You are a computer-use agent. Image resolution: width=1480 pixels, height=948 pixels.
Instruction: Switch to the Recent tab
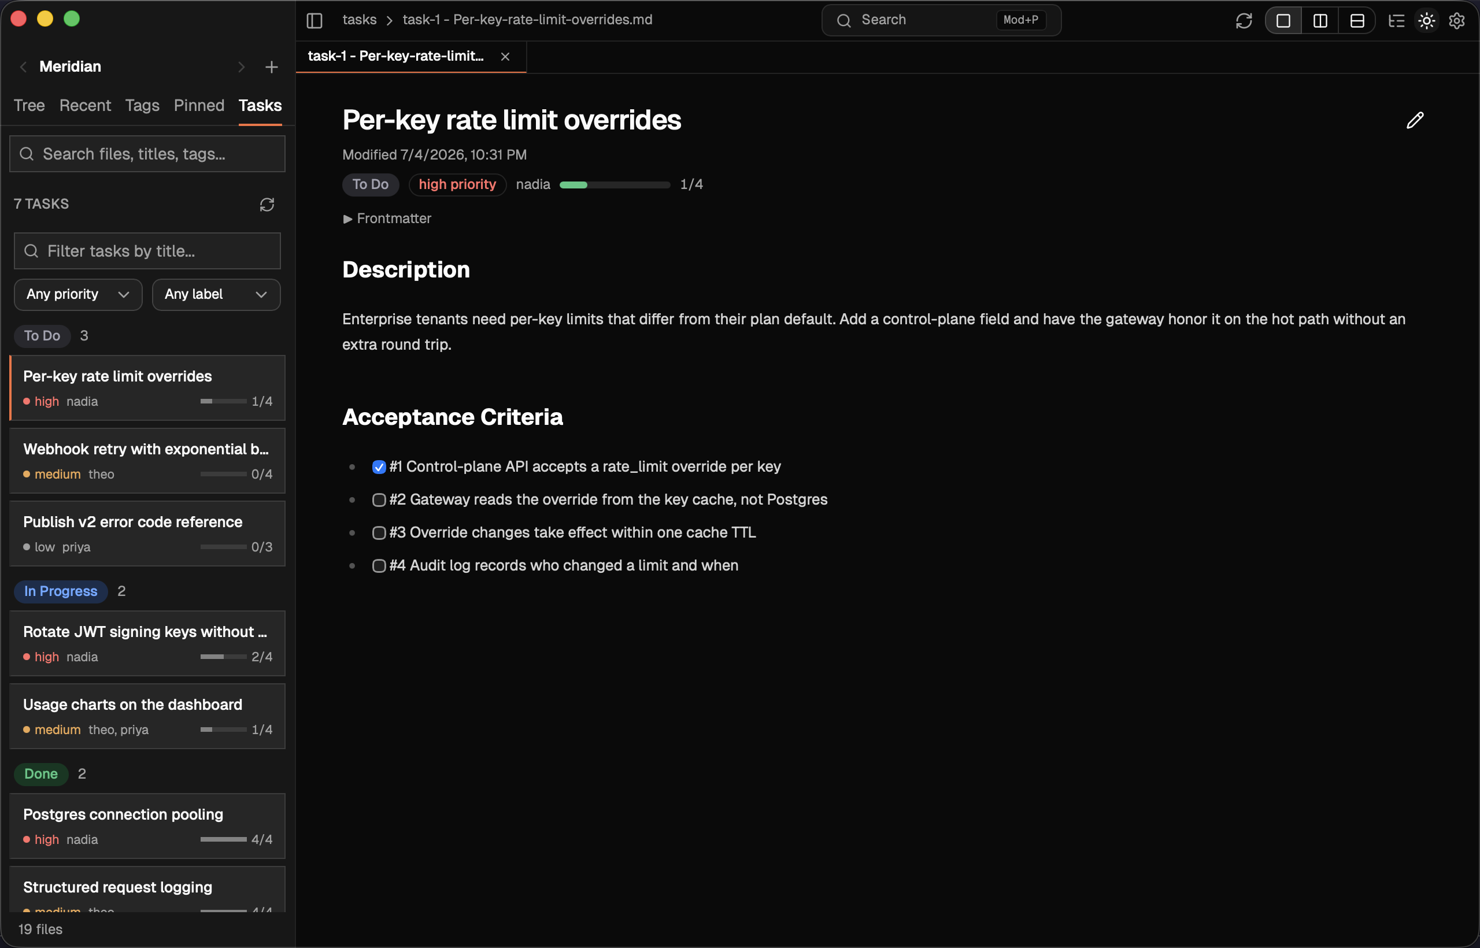click(x=85, y=105)
